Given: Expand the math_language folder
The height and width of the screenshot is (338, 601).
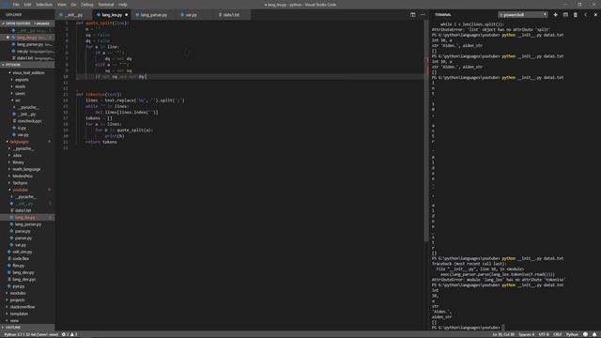Looking at the screenshot, I should (26, 169).
